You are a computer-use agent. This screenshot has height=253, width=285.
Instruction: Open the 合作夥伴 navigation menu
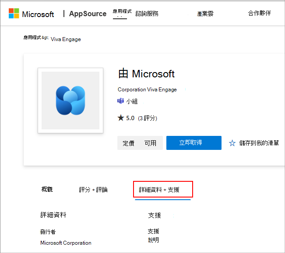pos(259,13)
